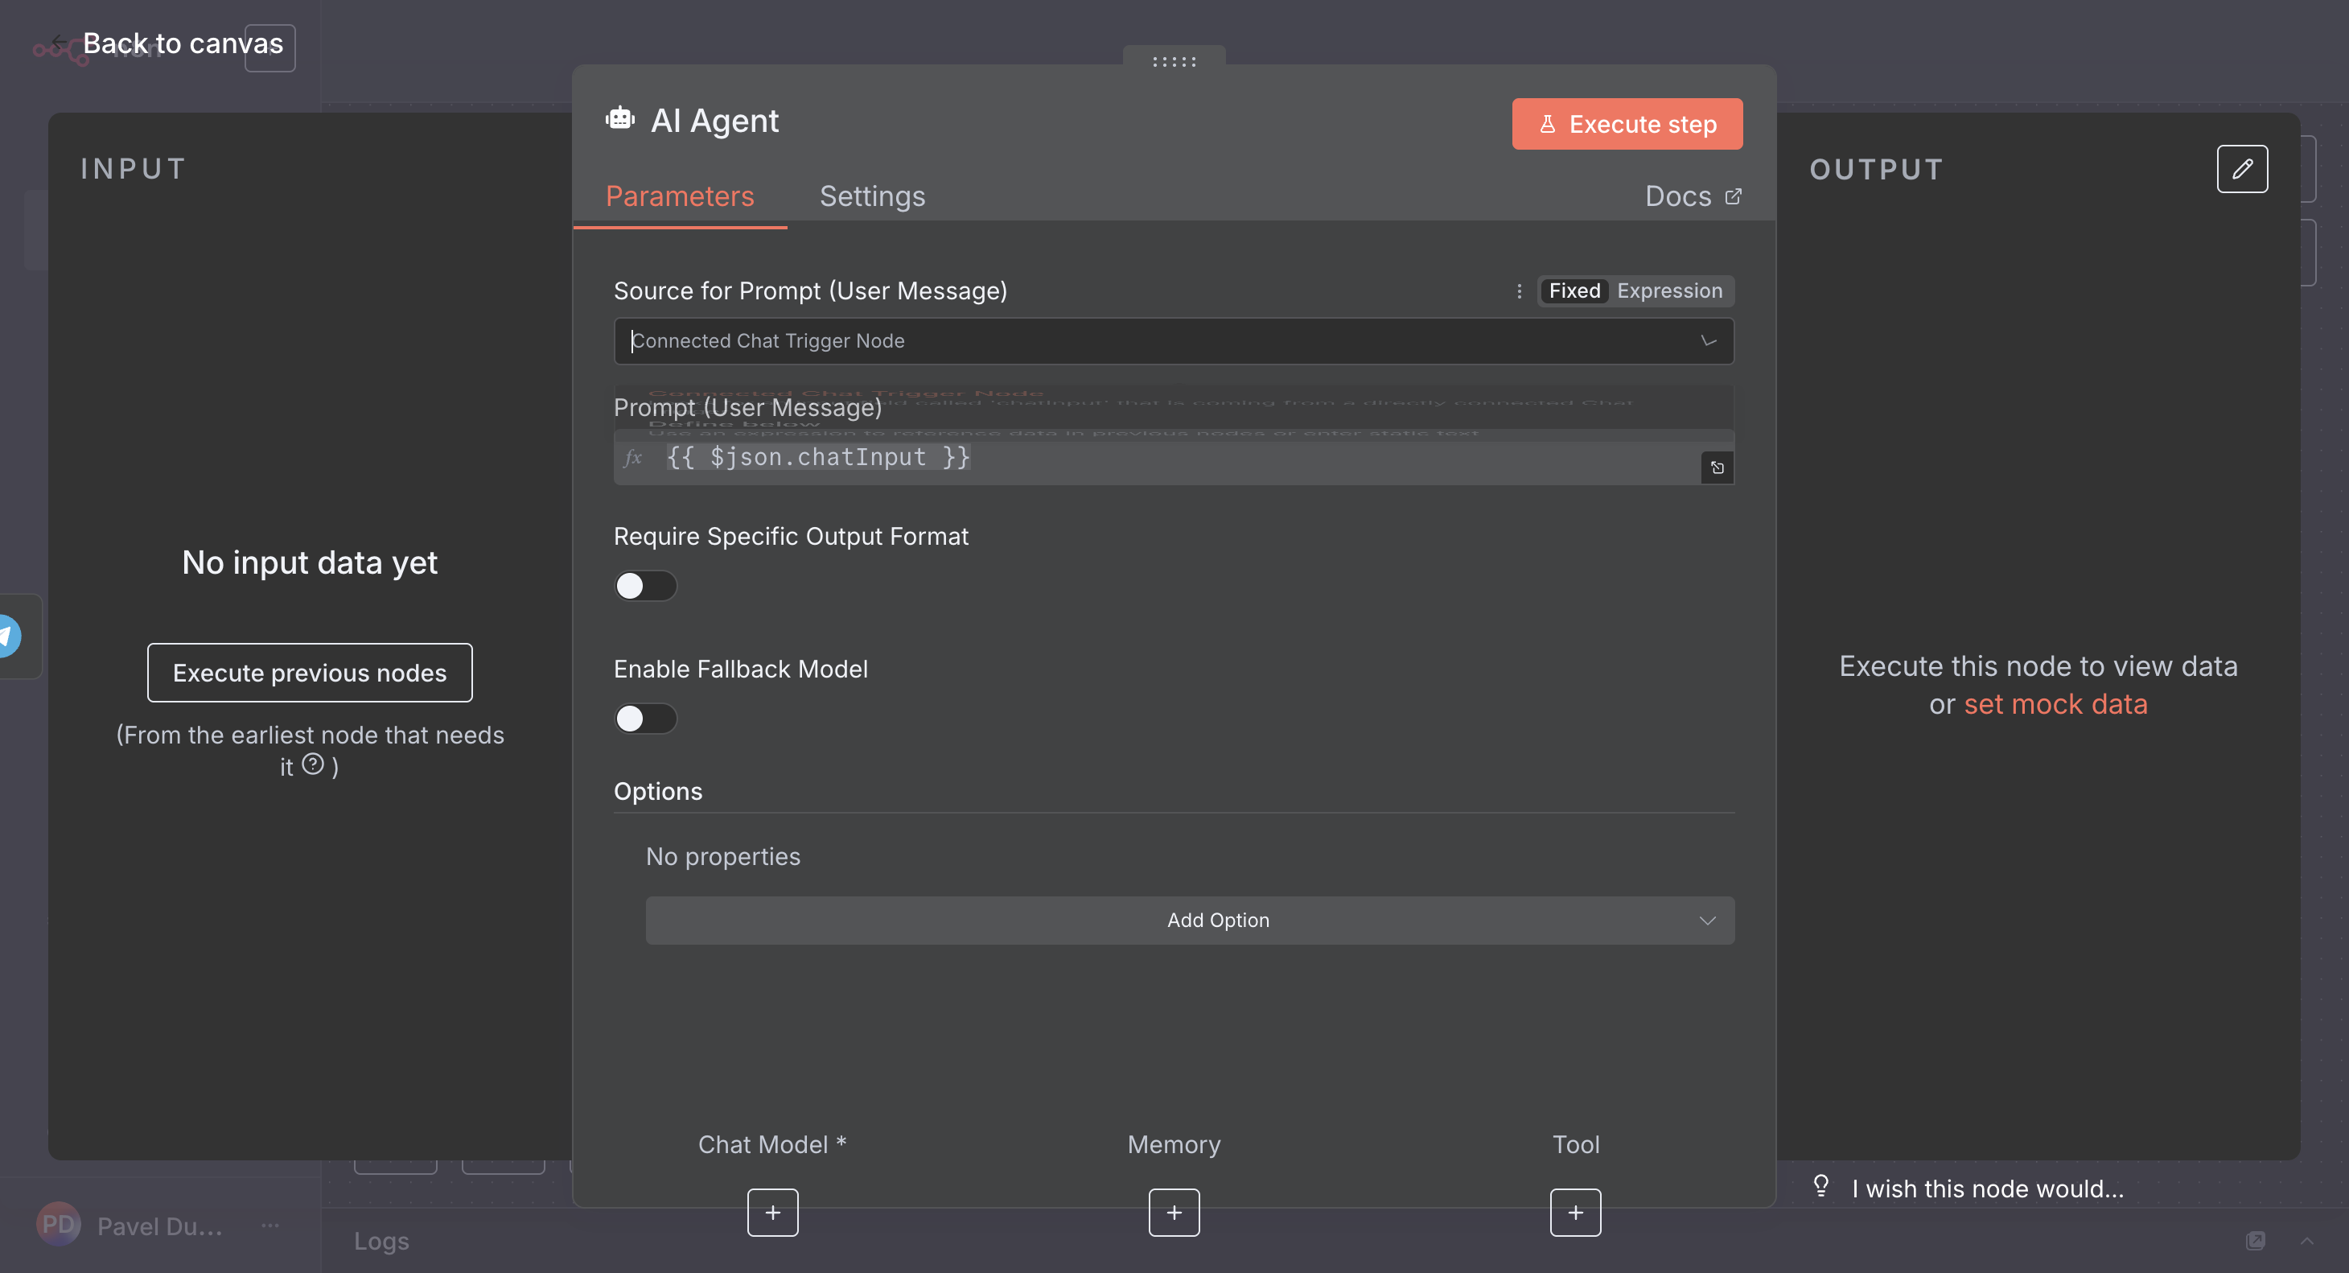Image resolution: width=2349 pixels, height=1273 pixels.
Task: Open parameter options three-dot menu
Action: 1518,291
